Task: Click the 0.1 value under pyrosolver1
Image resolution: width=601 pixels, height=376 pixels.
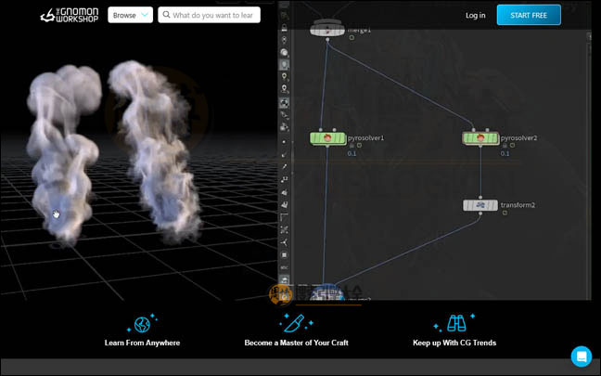Action: [x=352, y=153]
